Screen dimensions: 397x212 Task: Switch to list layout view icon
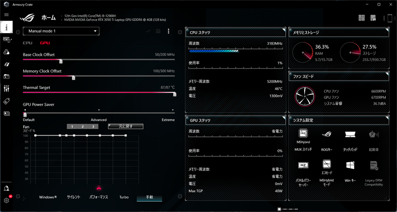tap(373, 18)
